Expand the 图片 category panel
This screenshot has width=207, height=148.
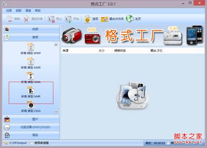(x=31, y=119)
